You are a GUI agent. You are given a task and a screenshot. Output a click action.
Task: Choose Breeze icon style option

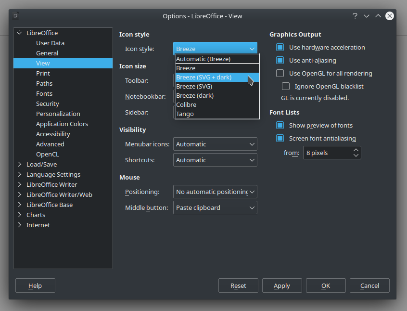coord(217,68)
